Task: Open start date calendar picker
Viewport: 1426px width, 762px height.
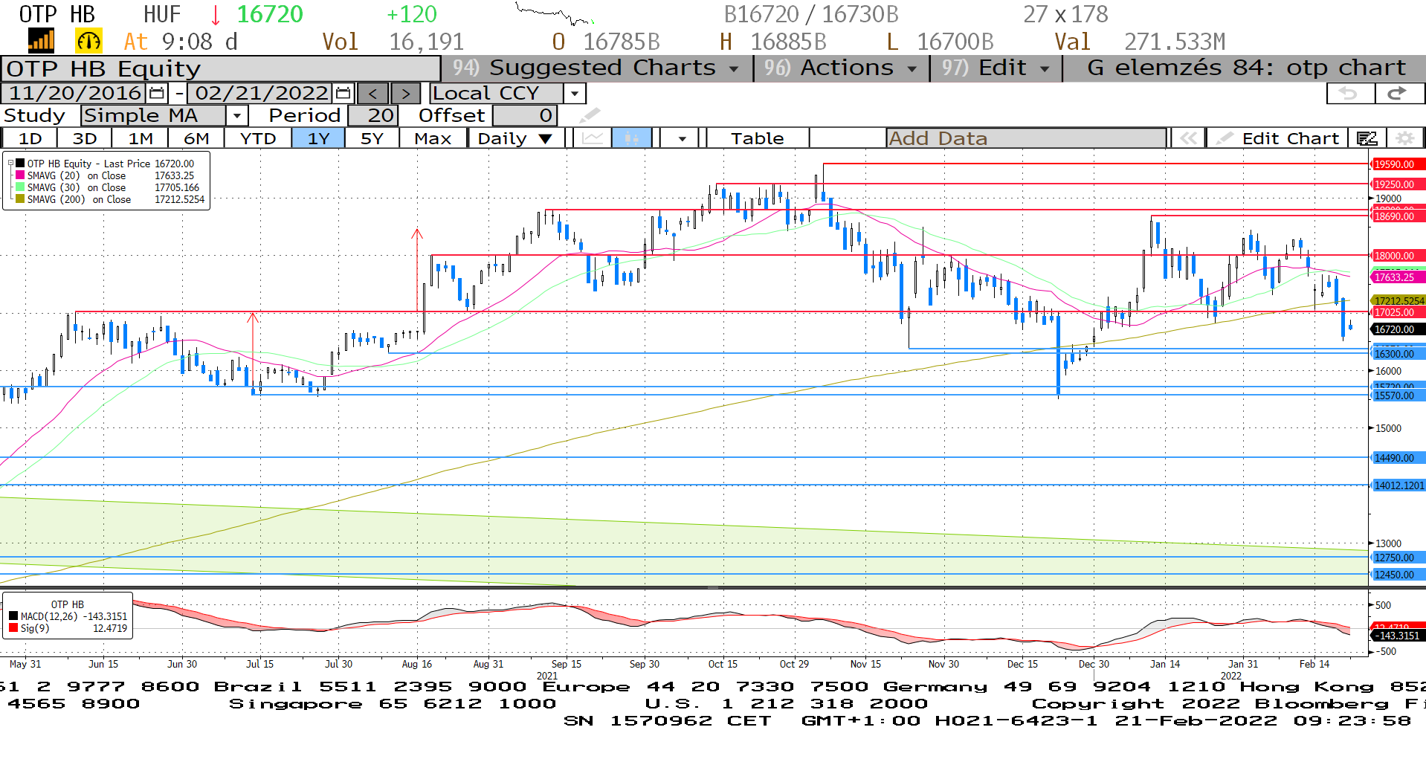Action: pos(157,93)
